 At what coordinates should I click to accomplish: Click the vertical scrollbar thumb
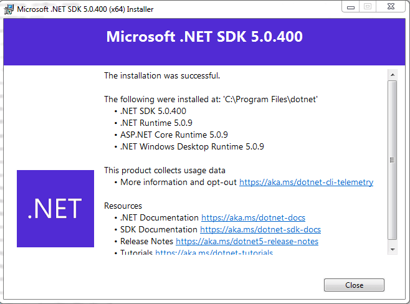pos(392,160)
